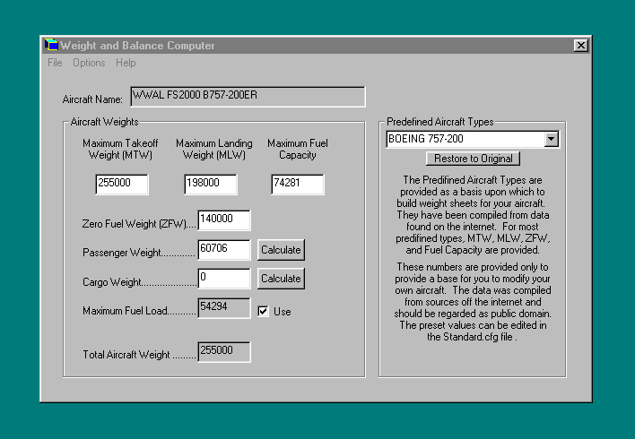Click the Aircraft Name text field

coord(248,97)
